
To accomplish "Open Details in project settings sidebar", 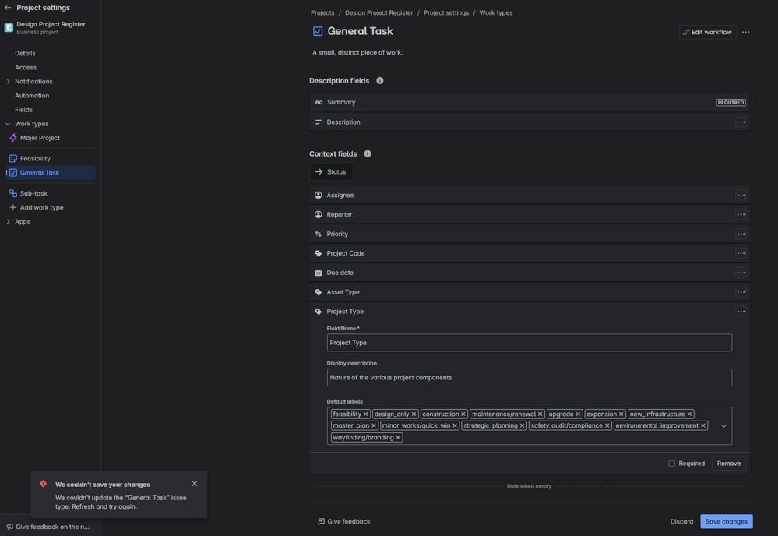I will (25, 53).
